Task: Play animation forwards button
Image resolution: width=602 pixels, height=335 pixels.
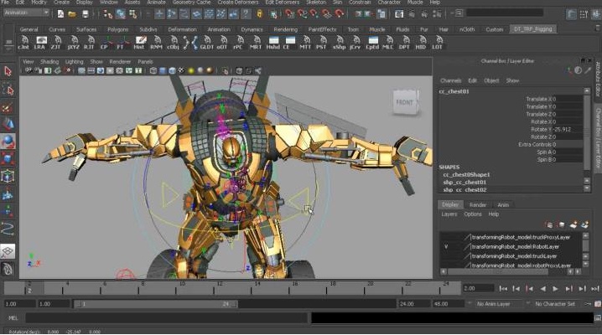Action: click(x=556, y=289)
